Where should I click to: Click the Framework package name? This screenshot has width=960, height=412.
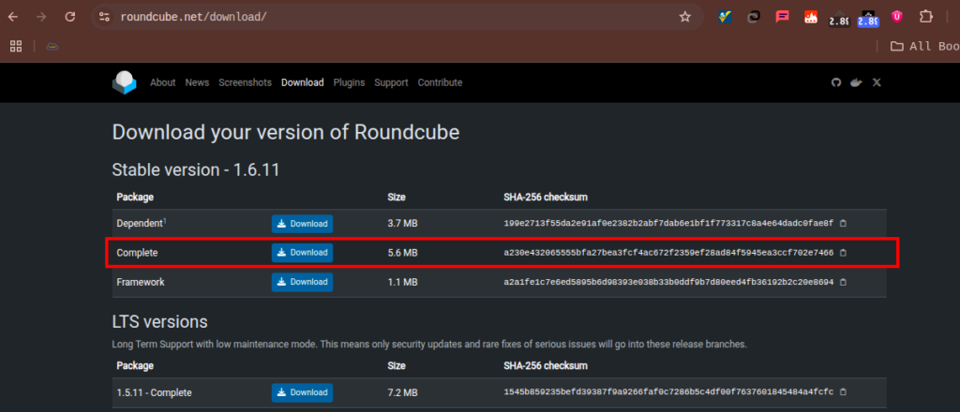pyautogui.click(x=141, y=283)
